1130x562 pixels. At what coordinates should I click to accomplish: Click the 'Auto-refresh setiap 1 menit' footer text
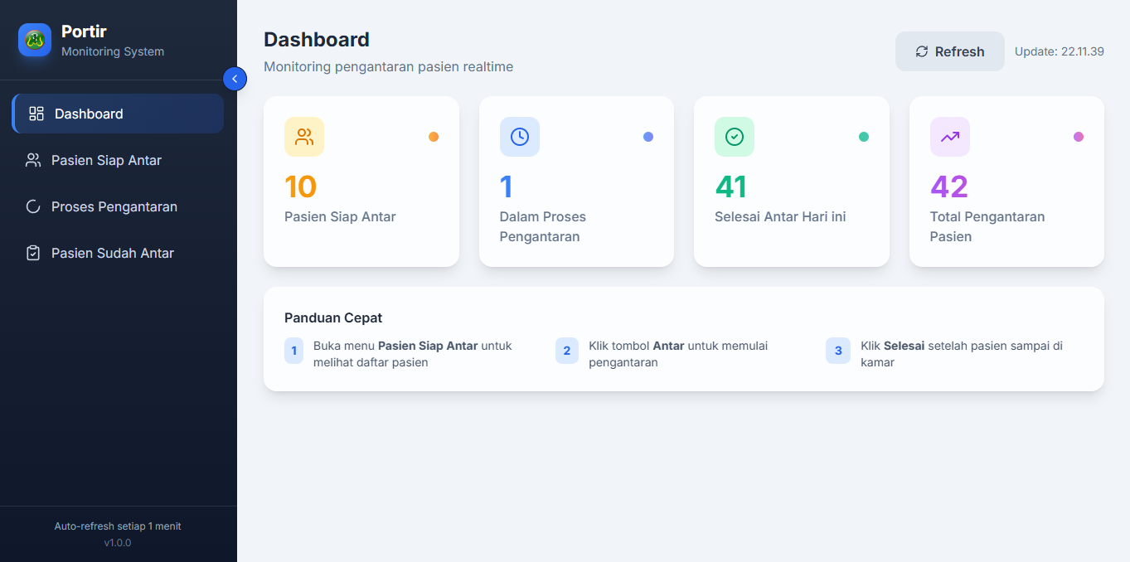118,526
